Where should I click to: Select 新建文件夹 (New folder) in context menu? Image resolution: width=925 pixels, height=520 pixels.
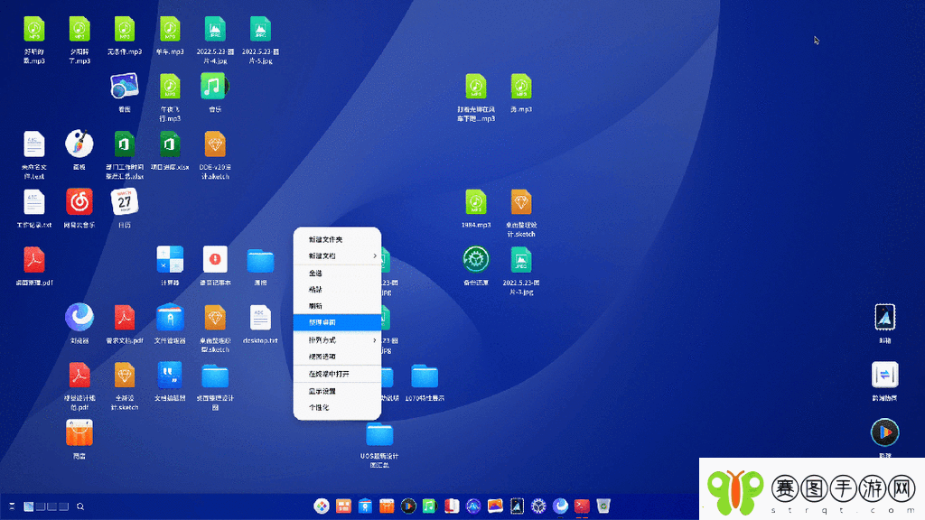coord(337,239)
